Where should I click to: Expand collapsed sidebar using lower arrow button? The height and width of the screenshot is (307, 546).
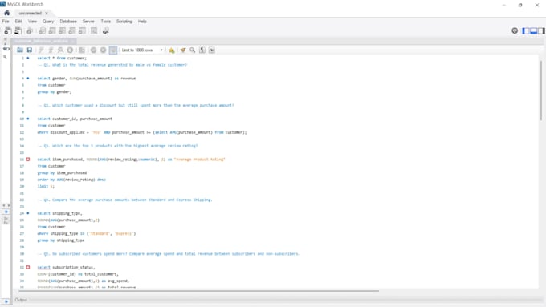[6, 301]
